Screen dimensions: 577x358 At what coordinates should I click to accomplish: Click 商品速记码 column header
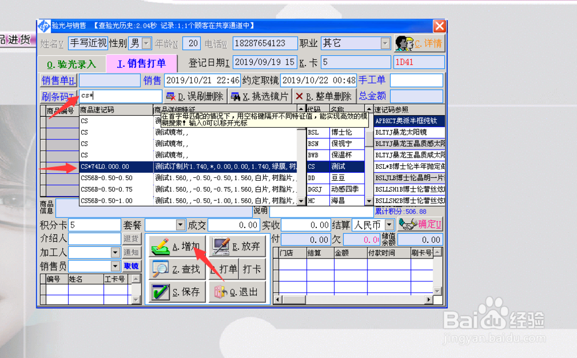[116, 110]
